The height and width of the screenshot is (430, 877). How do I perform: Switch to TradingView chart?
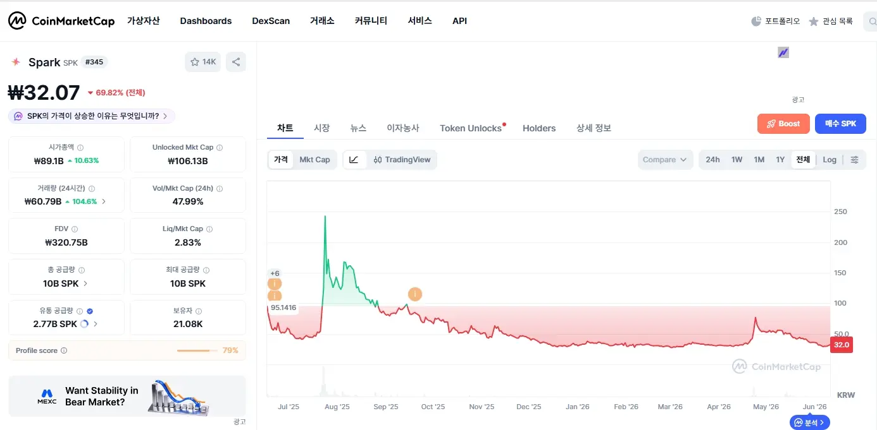(402, 160)
